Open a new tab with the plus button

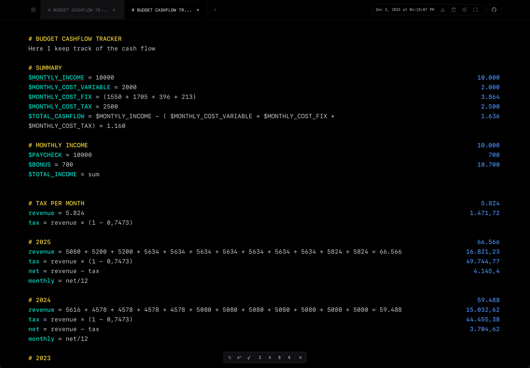coord(215,10)
